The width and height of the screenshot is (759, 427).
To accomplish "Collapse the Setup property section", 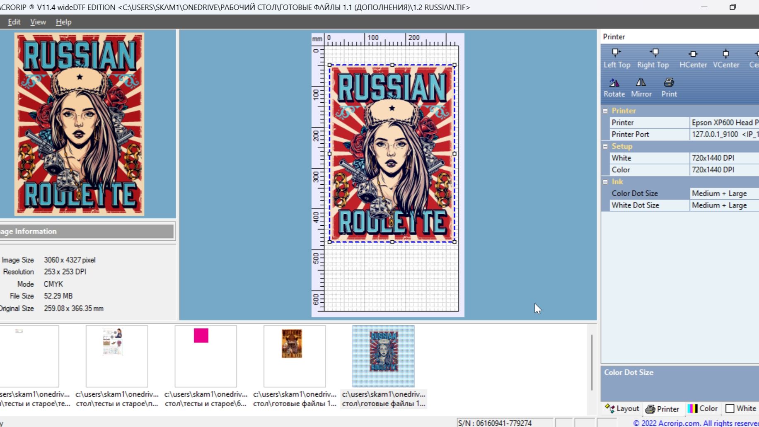I will coord(605,147).
